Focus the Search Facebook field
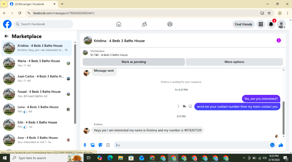292x162 pixels. [43, 24]
